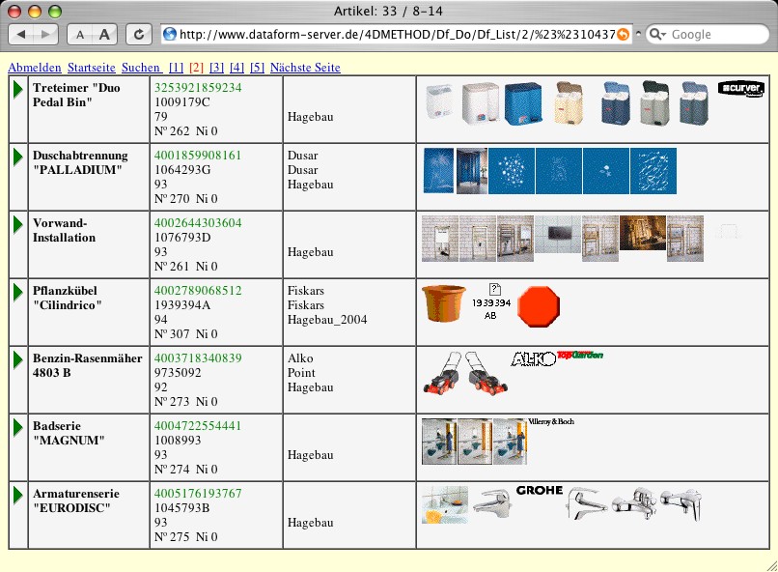Image resolution: width=778 pixels, height=572 pixels.
Task: Click the GROHE logo image
Action: (x=539, y=491)
